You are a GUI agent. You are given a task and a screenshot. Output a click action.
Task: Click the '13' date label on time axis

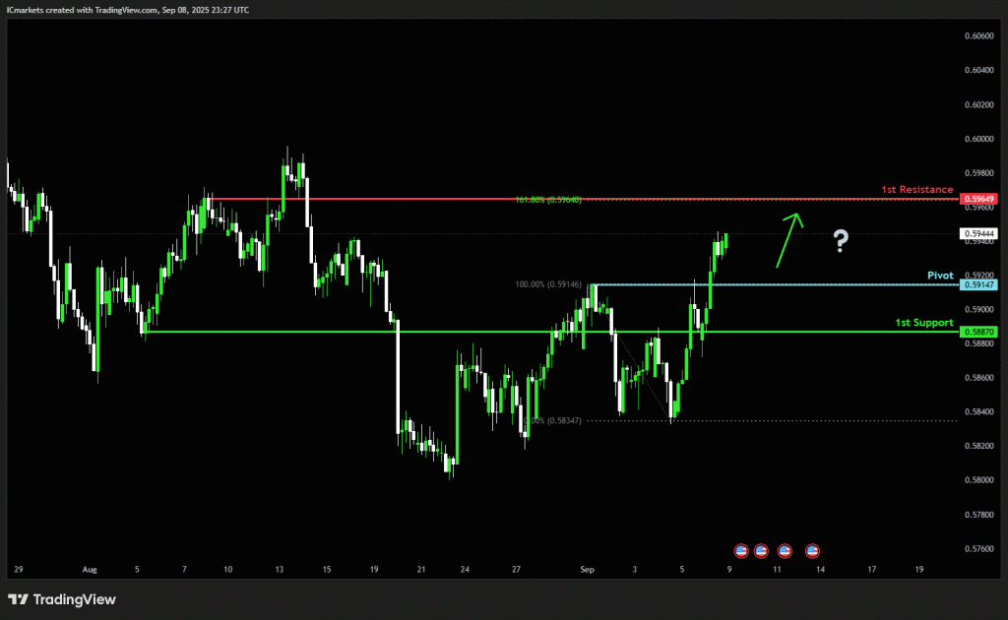[x=279, y=569]
